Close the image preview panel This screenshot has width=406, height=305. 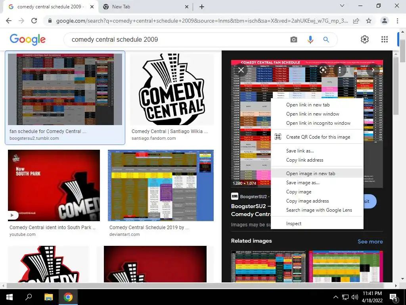(x=241, y=70)
